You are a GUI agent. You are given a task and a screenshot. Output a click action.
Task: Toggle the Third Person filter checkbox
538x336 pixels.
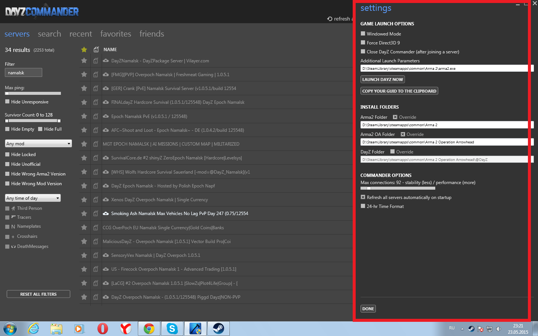7,208
